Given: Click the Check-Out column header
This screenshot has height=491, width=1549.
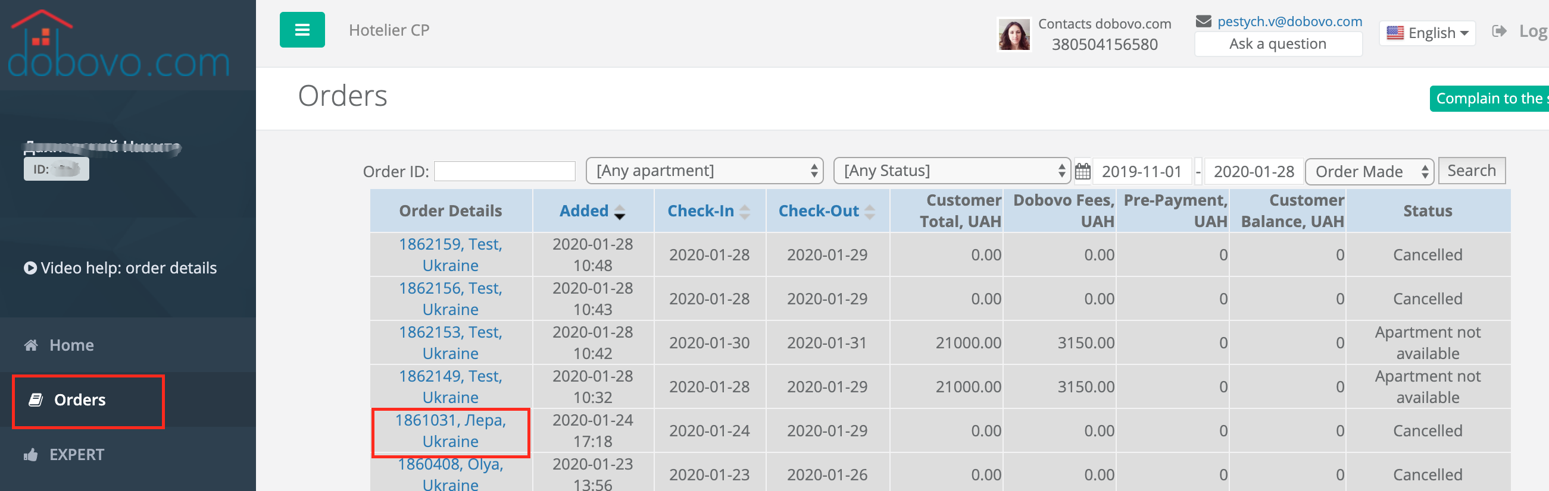Looking at the screenshot, I should tap(819, 211).
